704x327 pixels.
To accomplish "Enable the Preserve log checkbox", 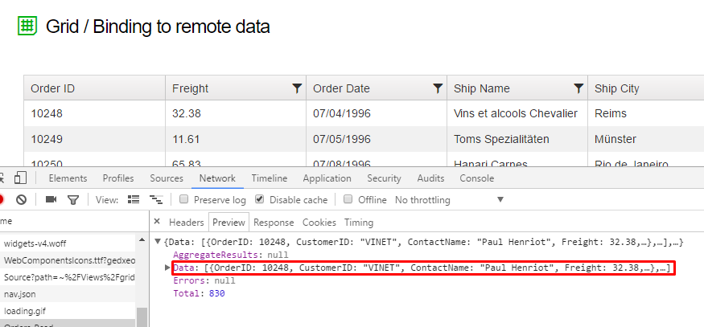I will point(185,199).
